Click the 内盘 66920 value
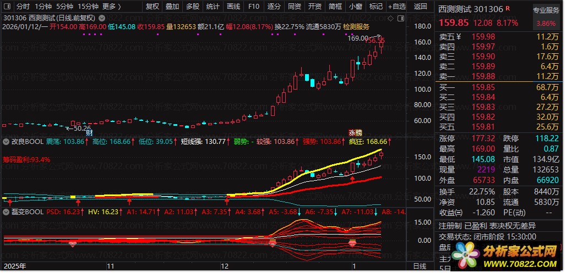This screenshot has height=273, width=566. 547,179
